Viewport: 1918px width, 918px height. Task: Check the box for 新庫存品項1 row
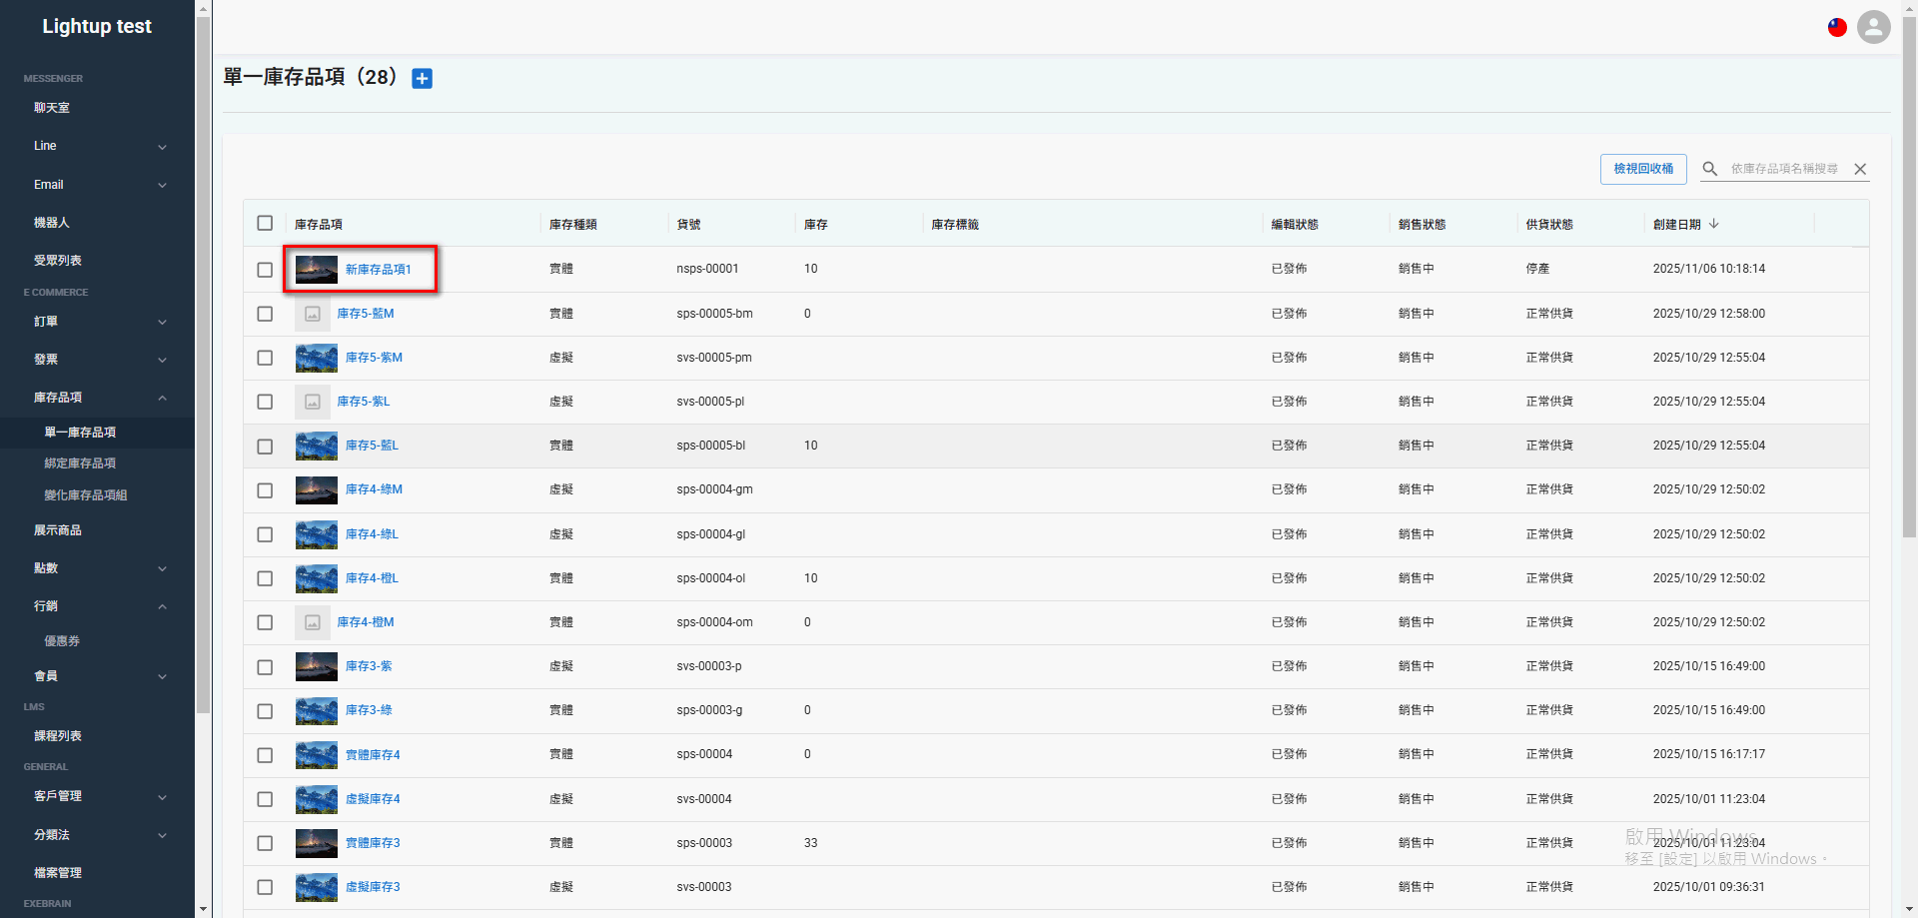[x=265, y=270]
